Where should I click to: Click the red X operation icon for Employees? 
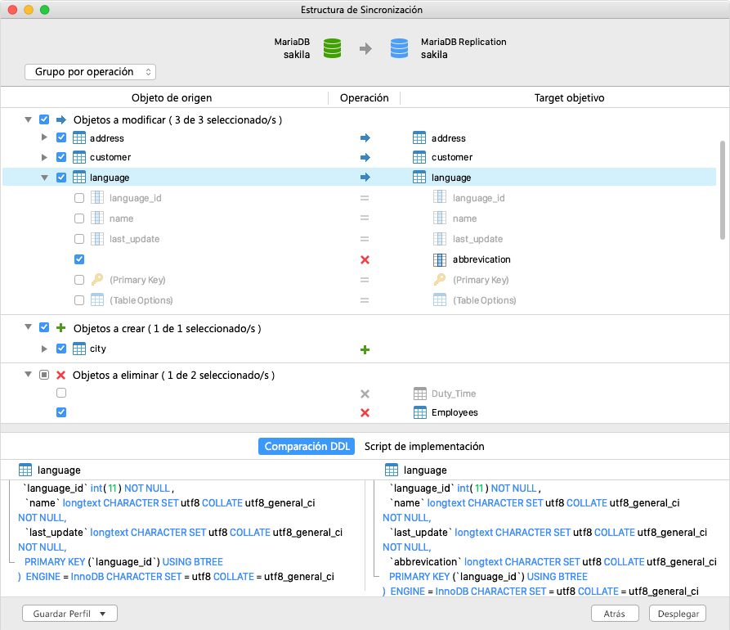click(x=365, y=412)
